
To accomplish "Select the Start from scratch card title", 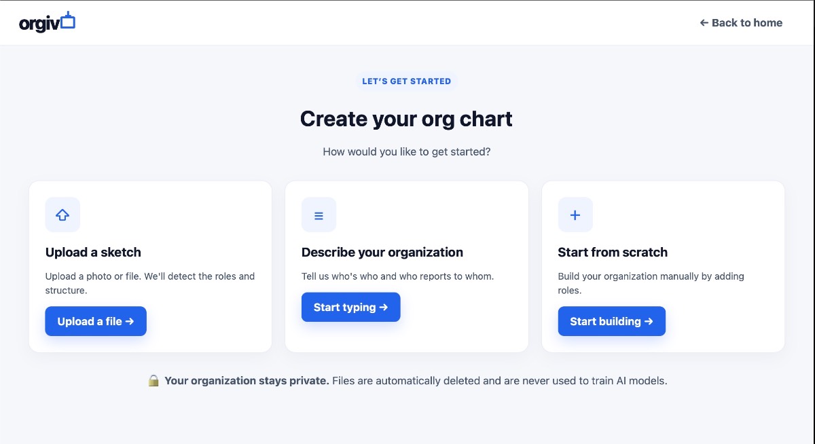I will [x=613, y=252].
